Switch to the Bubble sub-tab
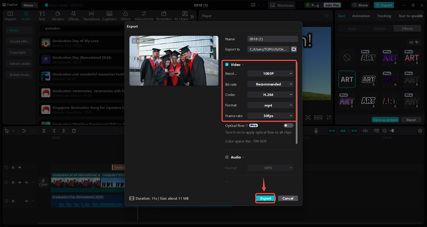 point(380,29)
